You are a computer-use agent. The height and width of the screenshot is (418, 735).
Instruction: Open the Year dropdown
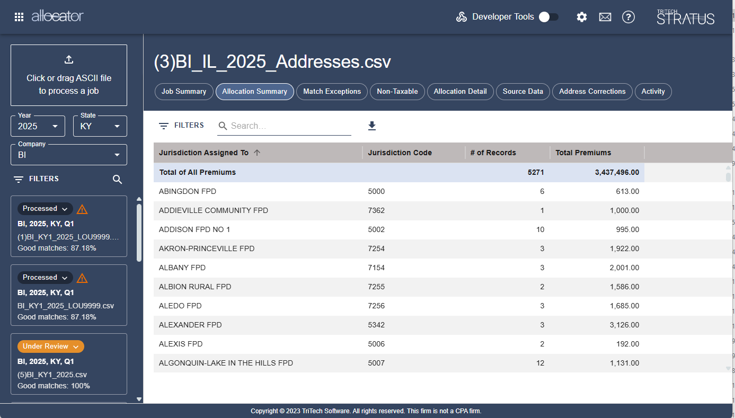tap(38, 126)
